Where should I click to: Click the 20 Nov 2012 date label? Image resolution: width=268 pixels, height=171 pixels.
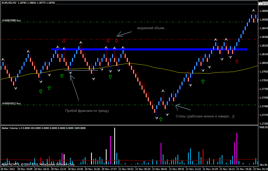click(x=8, y=169)
